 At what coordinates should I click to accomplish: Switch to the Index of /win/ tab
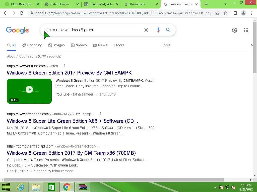(x=60, y=4)
